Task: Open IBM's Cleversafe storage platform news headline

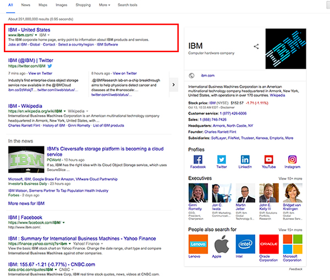Action: pyautogui.click(x=105, y=152)
